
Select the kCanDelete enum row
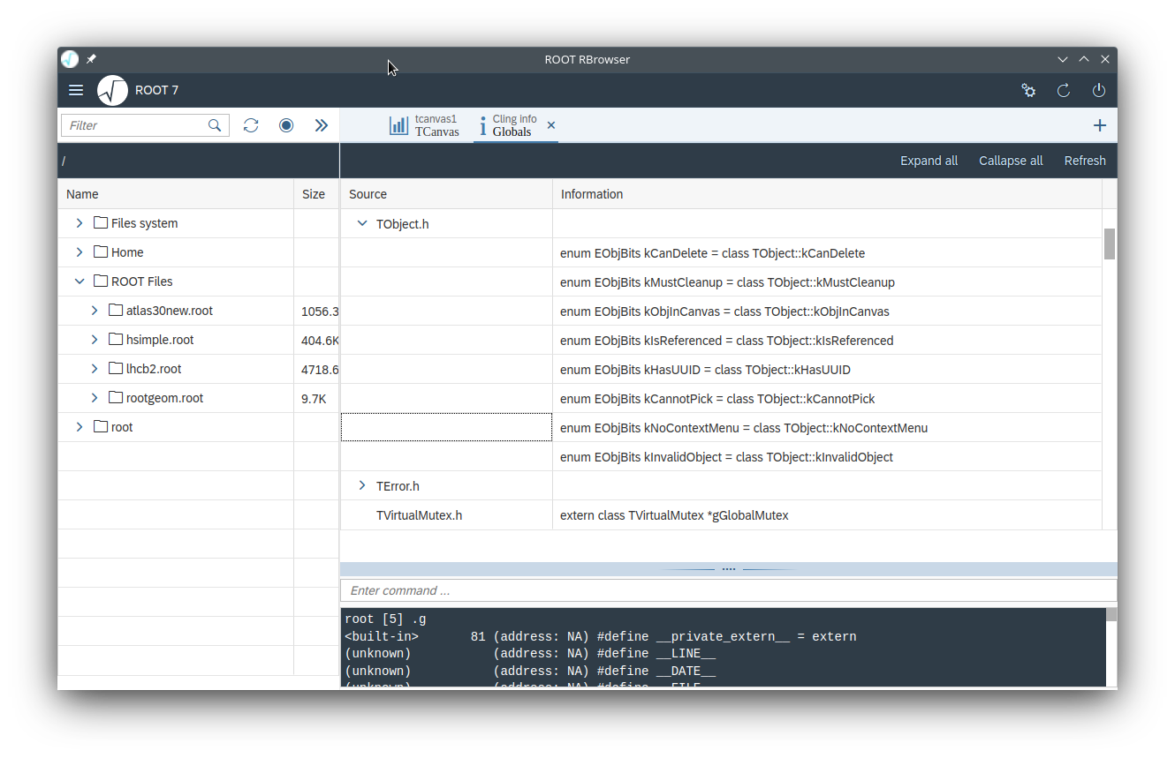pos(721,253)
